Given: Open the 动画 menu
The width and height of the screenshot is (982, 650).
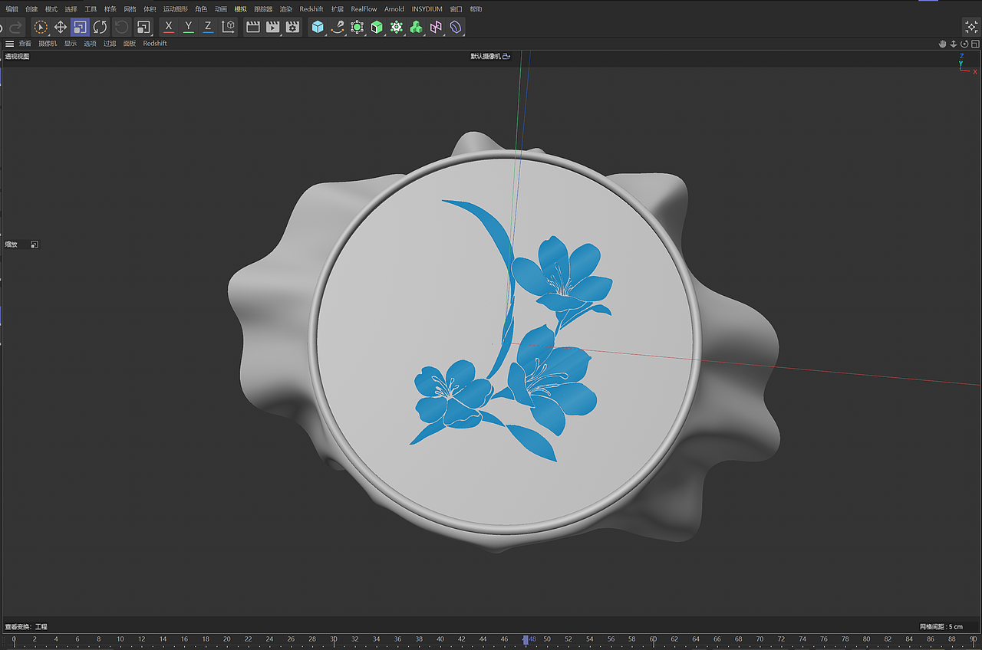Looking at the screenshot, I should click(x=221, y=9).
